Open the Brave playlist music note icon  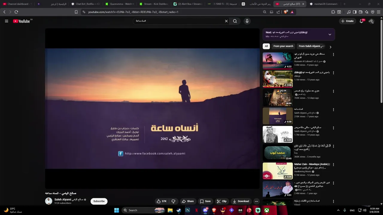349,12
